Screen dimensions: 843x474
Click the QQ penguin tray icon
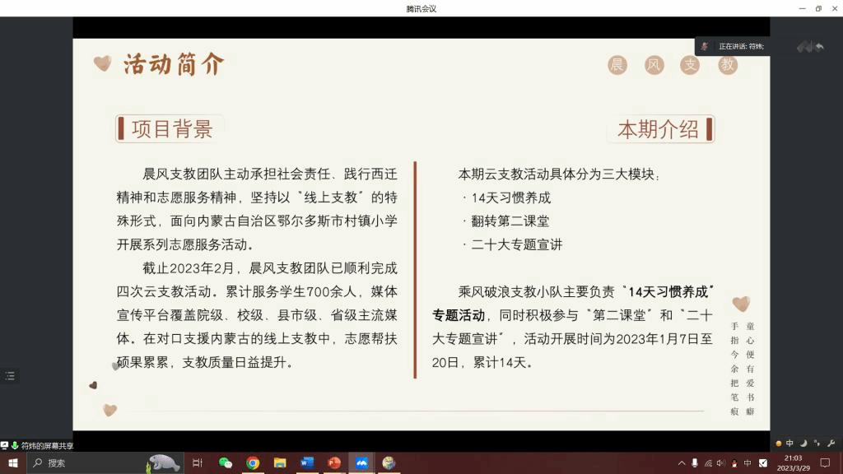(x=734, y=463)
